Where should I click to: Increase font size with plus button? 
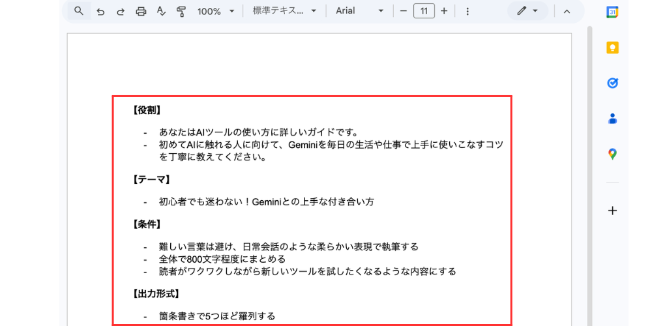pos(444,11)
